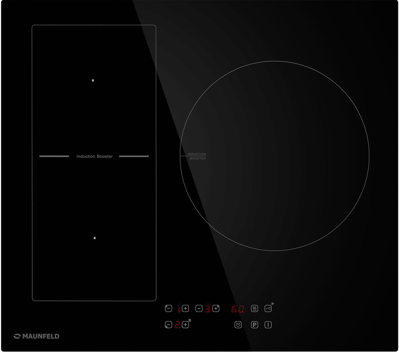Tap the P boost button
399x352 pixels.
(x=255, y=325)
